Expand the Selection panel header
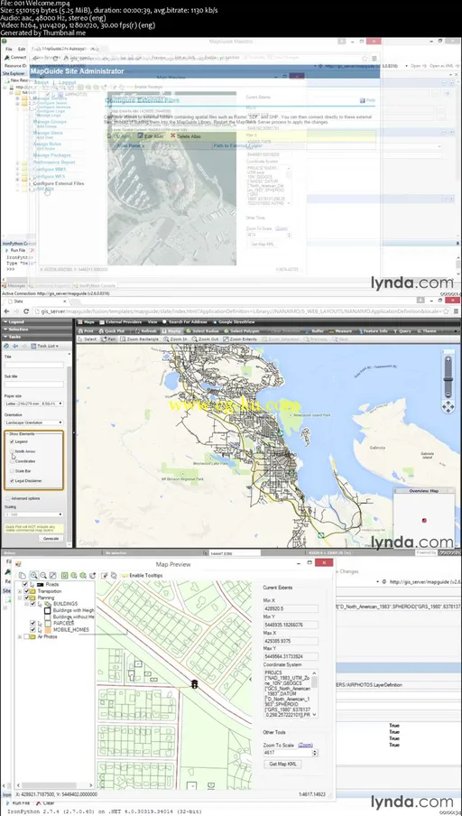 (x=36, y=329)
